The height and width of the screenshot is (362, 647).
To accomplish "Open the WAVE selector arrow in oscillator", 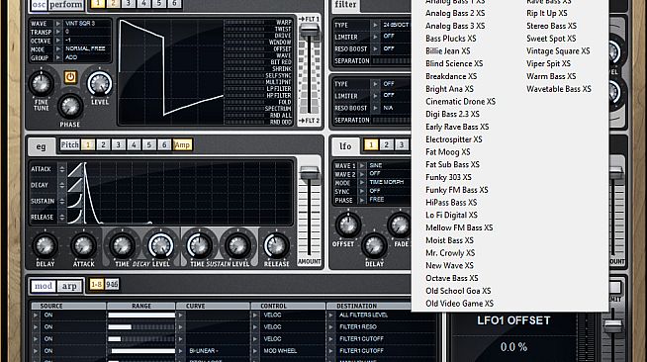I will [58, 24].
